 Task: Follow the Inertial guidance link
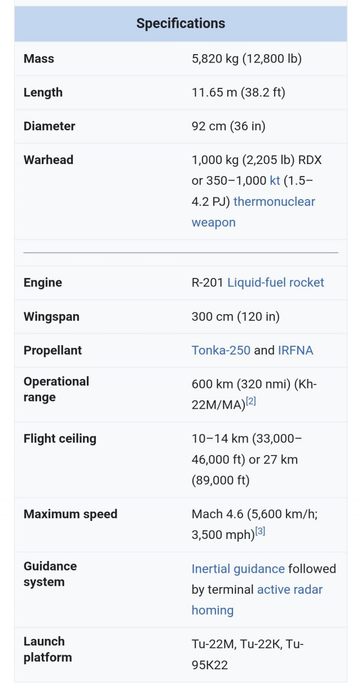point(238,569)
